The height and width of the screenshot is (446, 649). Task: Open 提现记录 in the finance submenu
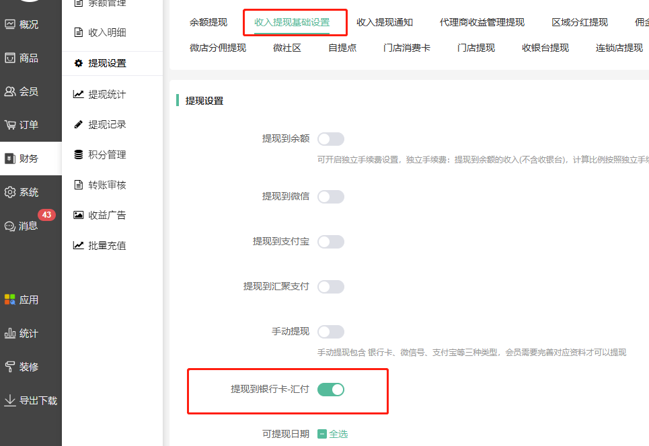pyautogui.click(x=107, y=124)
